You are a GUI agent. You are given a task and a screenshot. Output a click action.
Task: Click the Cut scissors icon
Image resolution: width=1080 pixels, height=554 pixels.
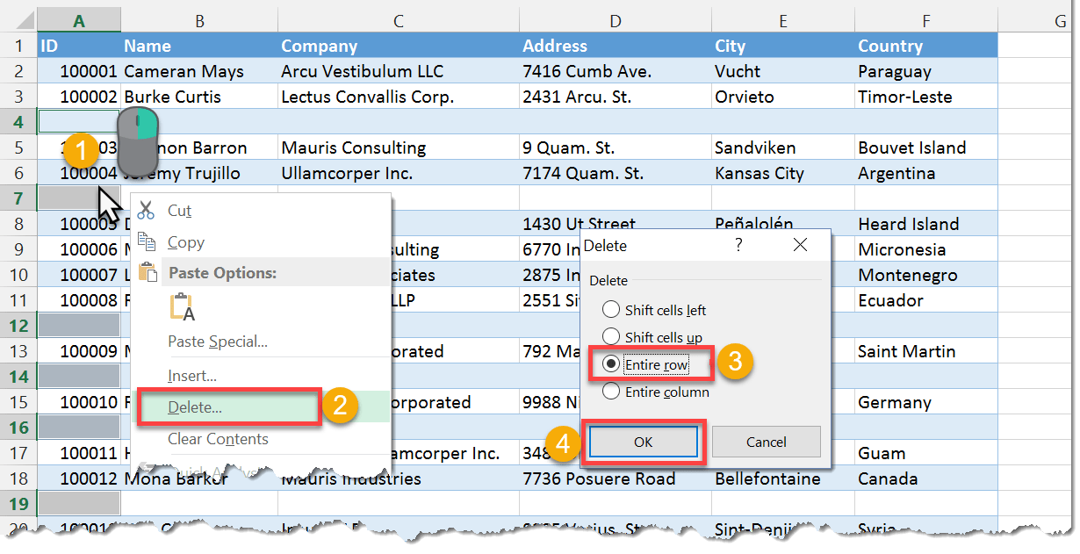(147, 210)
